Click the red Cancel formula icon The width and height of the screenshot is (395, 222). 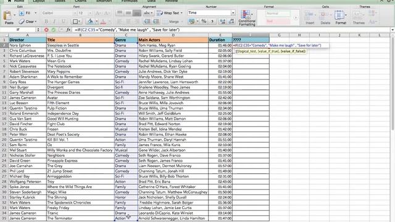click(46, 30)
